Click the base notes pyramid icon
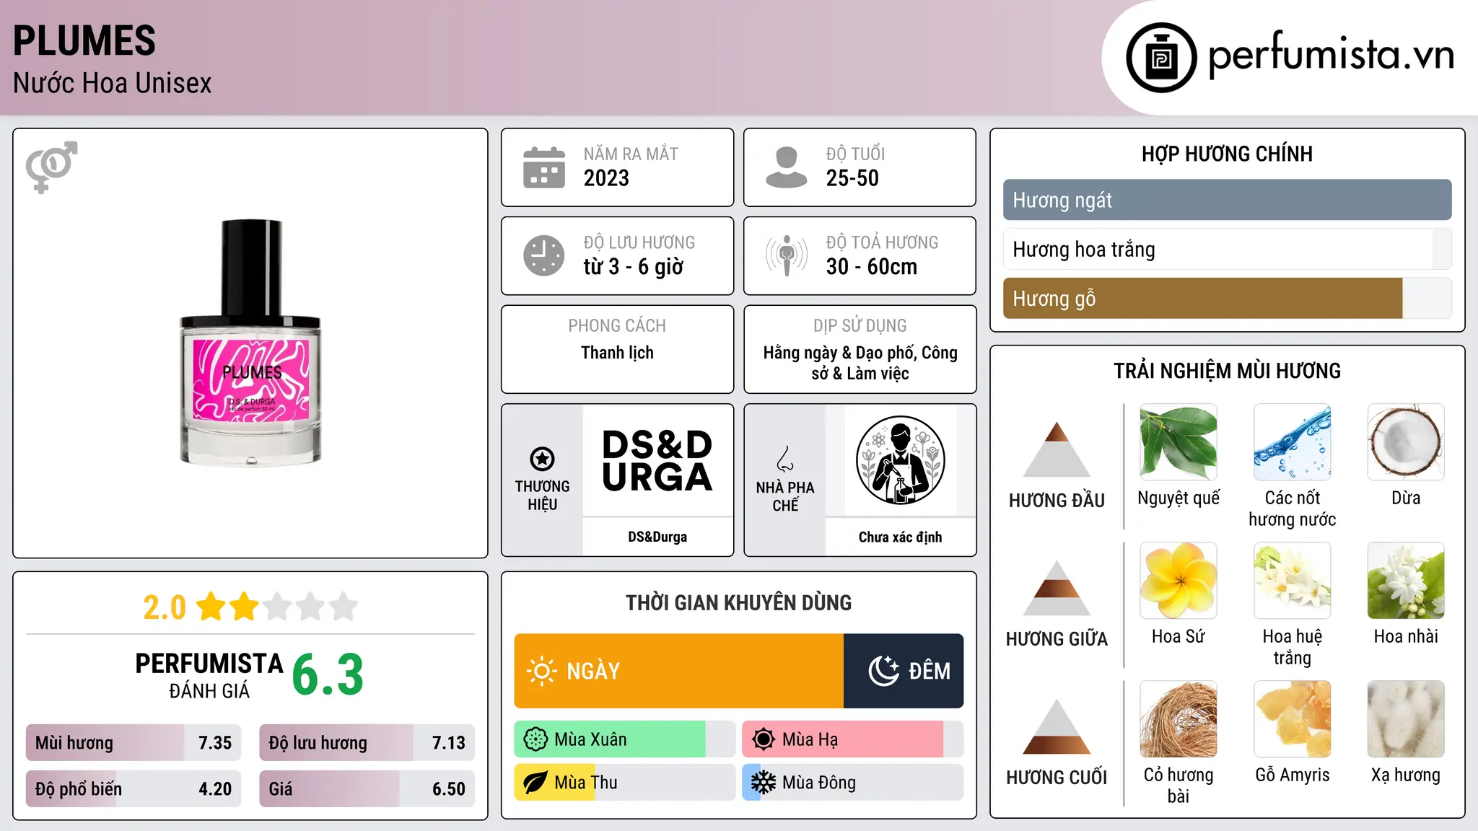This screenshot has width=1478, height=831. 1057,726
